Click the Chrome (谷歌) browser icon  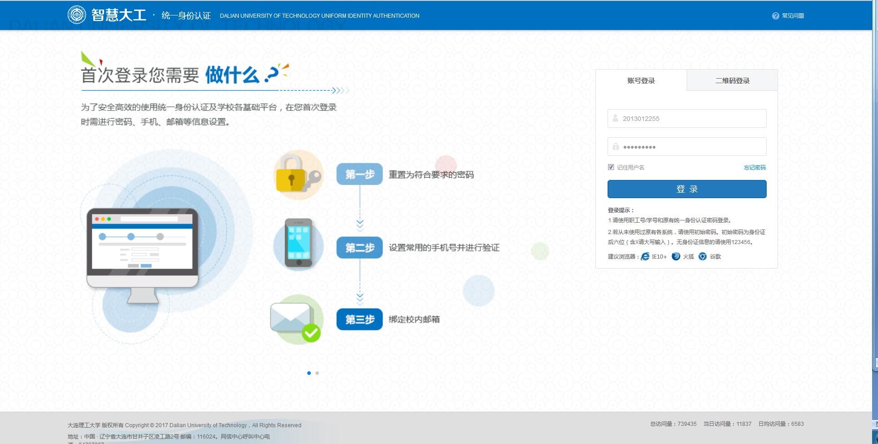[x=703, y=257]
